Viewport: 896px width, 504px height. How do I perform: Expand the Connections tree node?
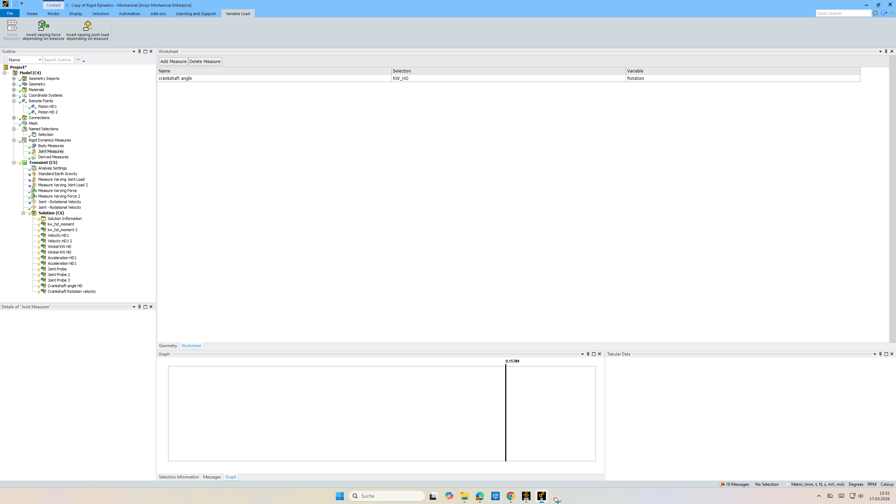(x=14, y=118)
